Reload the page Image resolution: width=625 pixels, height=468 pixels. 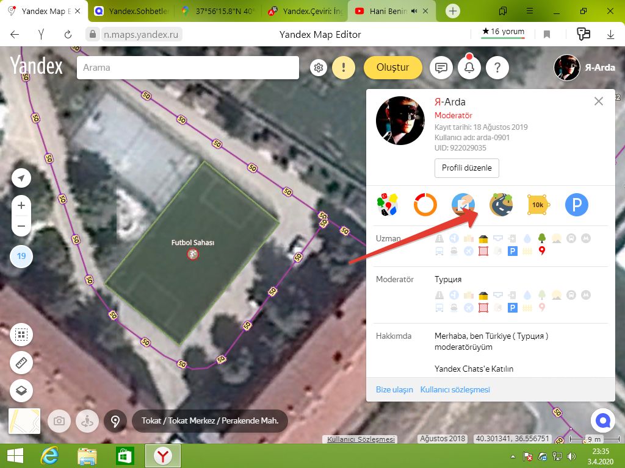(68, 35)
